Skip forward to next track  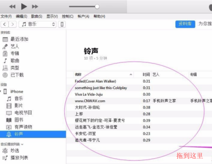[35, 7]
